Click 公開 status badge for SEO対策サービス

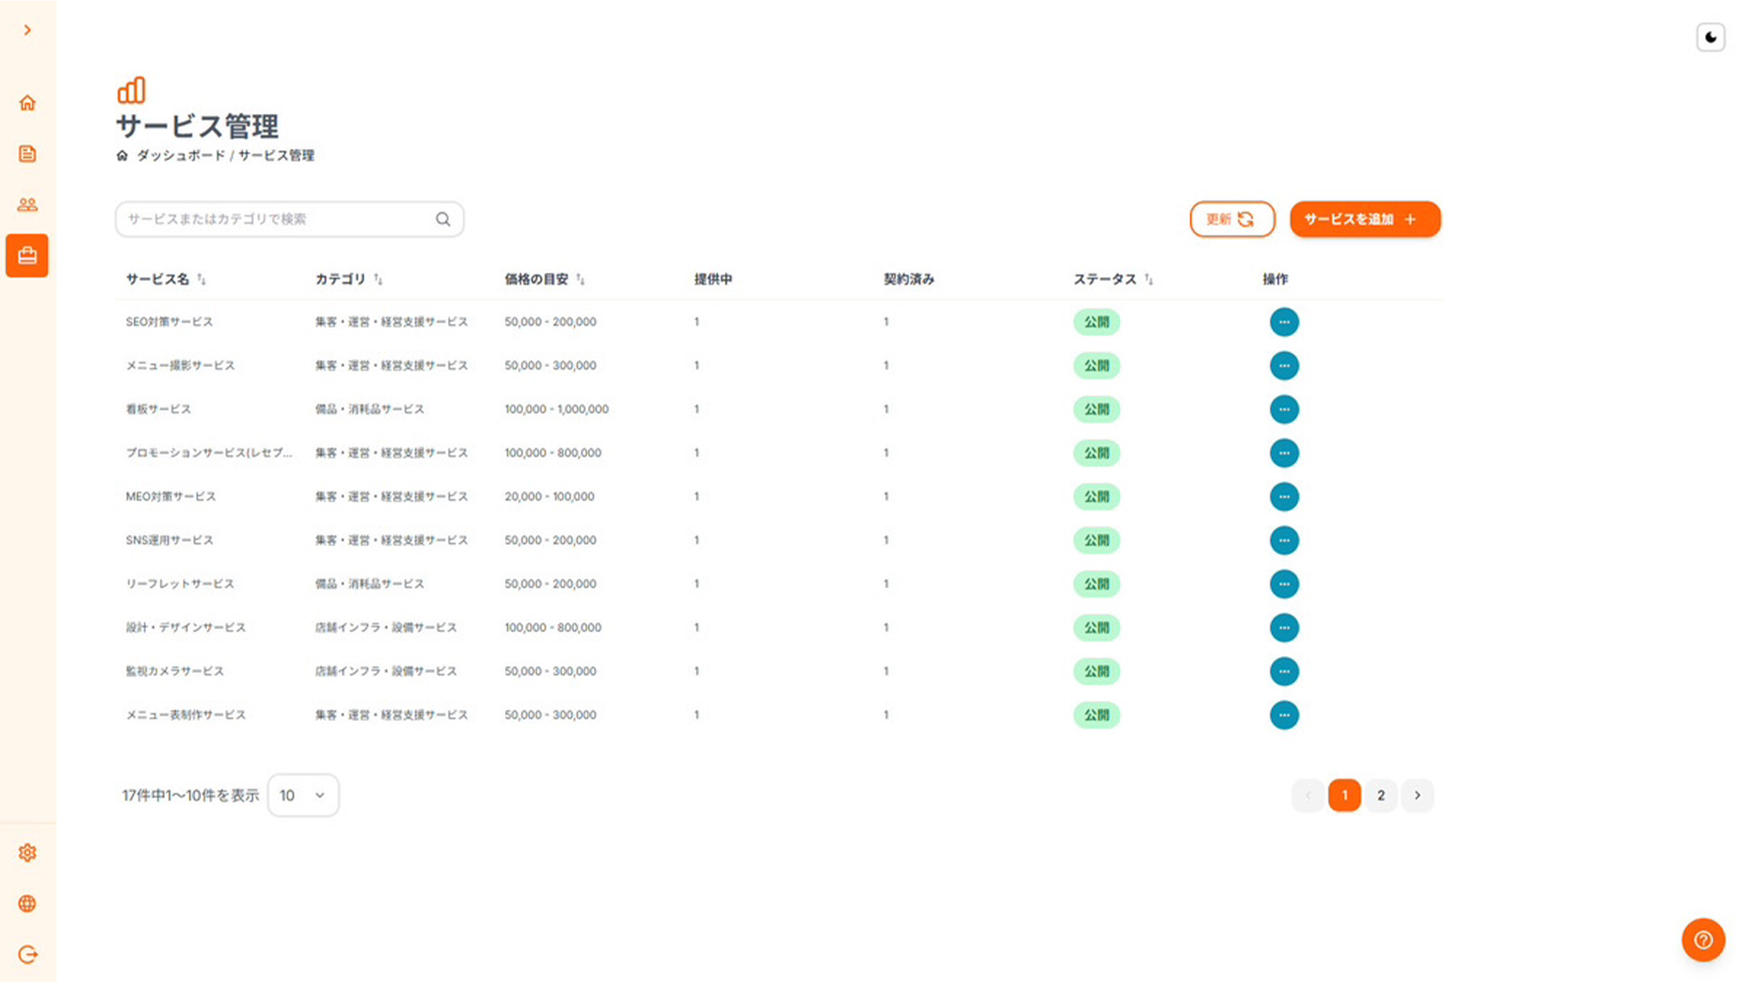tap(1097, 322)
